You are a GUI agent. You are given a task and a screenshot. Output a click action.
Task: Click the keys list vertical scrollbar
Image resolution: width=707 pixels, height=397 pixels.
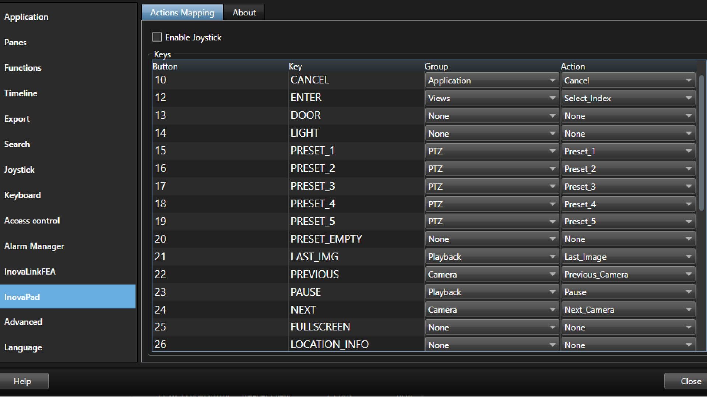pos(701,143)
